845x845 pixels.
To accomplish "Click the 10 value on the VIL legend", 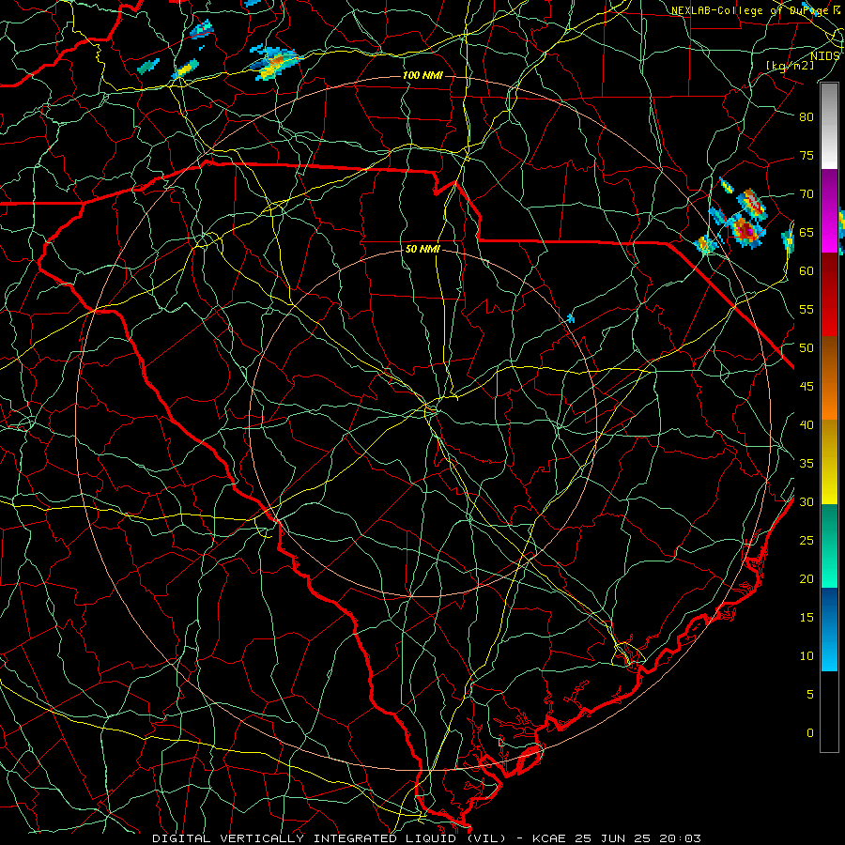I will click(807, 656).
